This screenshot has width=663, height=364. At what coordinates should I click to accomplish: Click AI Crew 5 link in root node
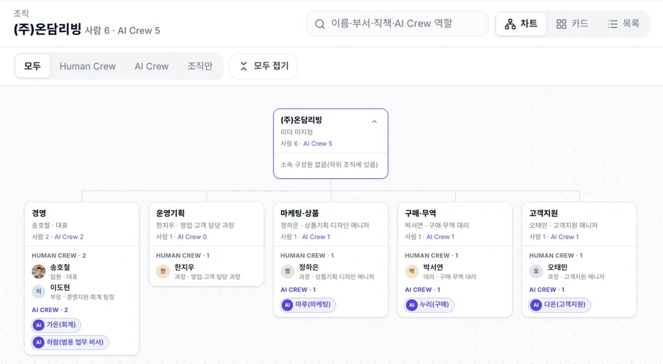317,144
